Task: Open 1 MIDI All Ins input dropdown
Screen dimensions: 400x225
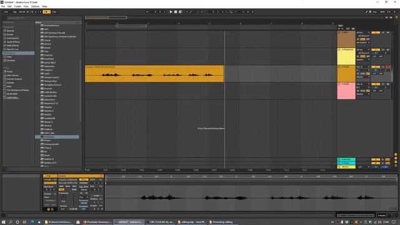Action: 362,32
